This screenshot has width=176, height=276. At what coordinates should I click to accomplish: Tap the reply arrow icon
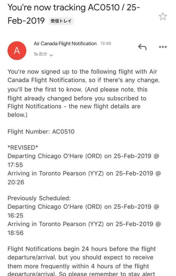(142, 47)
